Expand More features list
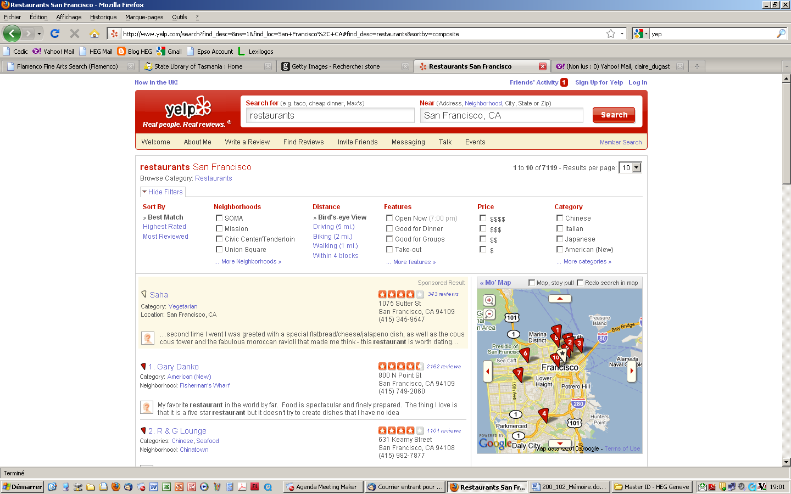 coord(414,262)
